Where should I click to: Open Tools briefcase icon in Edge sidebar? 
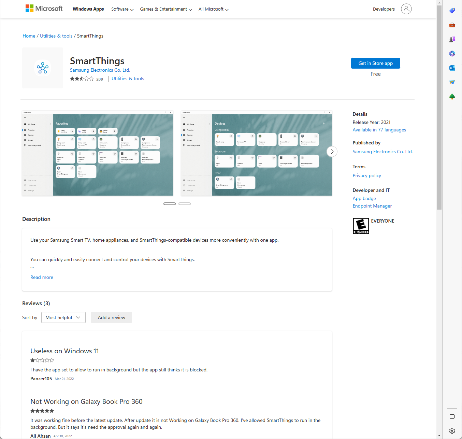pyautogui.click(x=452, y=25)
